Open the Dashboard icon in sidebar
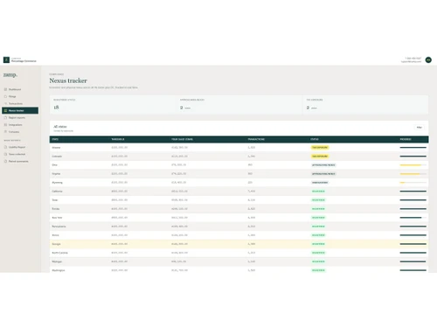 [5, 89]
